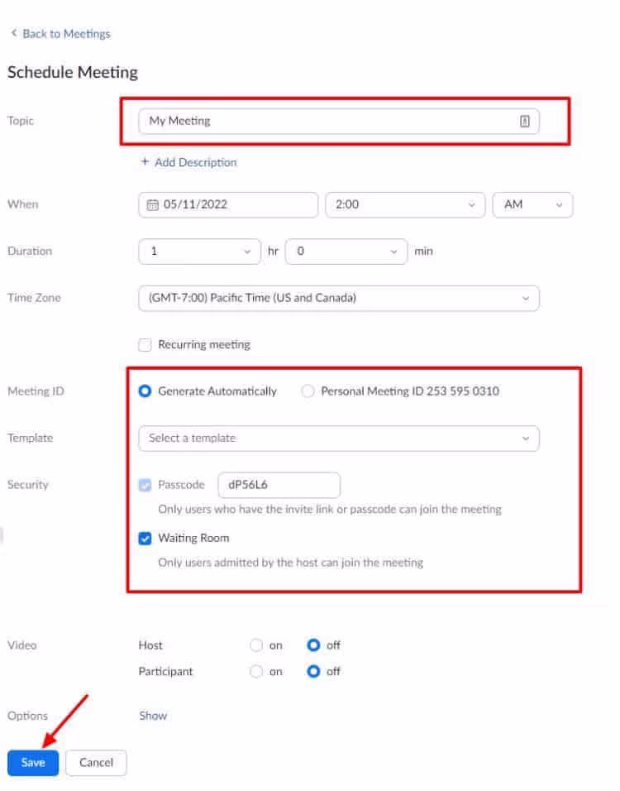The width and height of the screenshot is (620, 791).
Task: Open the duration hours dropdown
Action: point(199,252)
